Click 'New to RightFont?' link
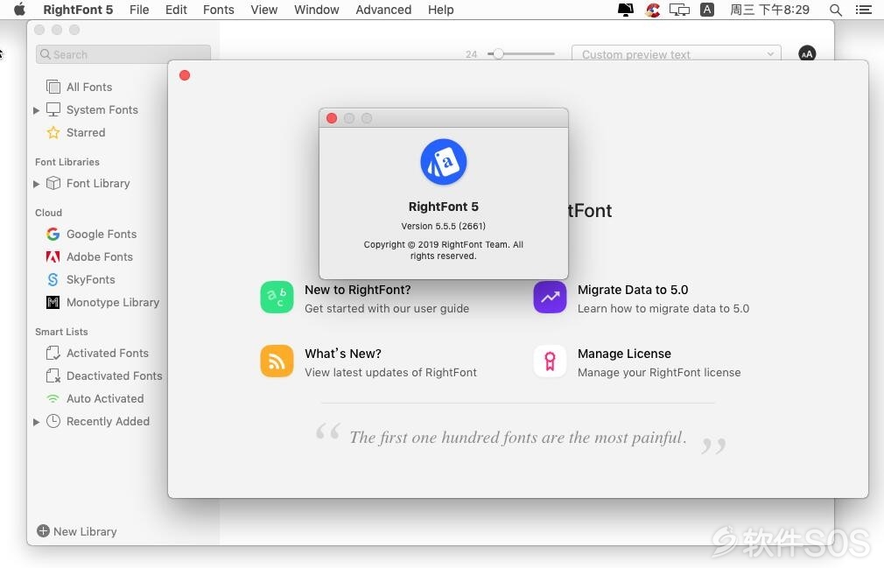The image size is (884, 568). click(357, 290)
